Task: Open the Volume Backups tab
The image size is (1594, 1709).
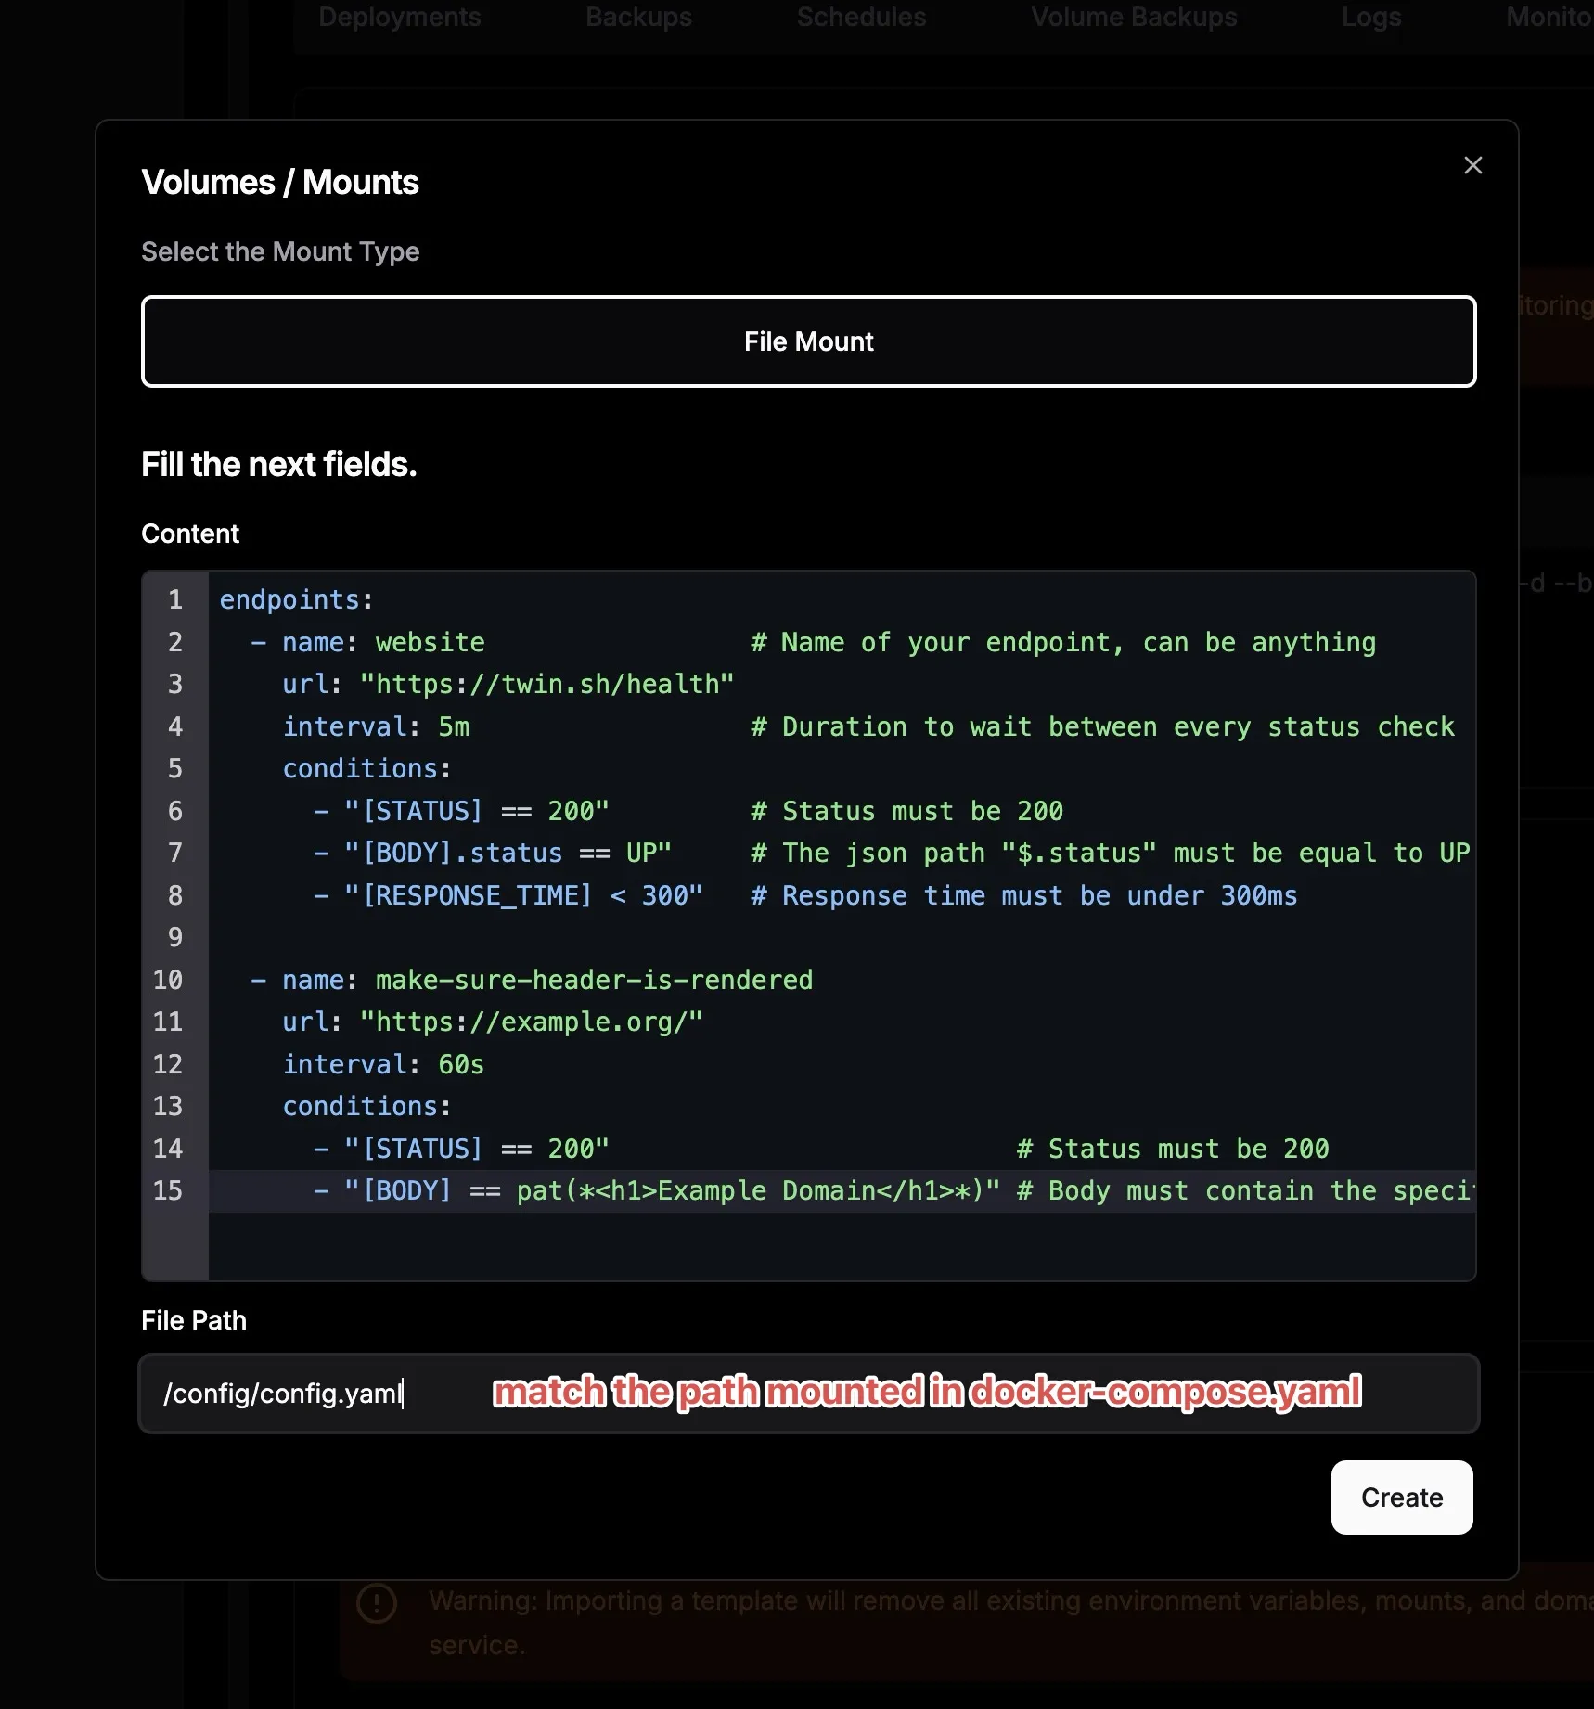Action: point(1134,17)
